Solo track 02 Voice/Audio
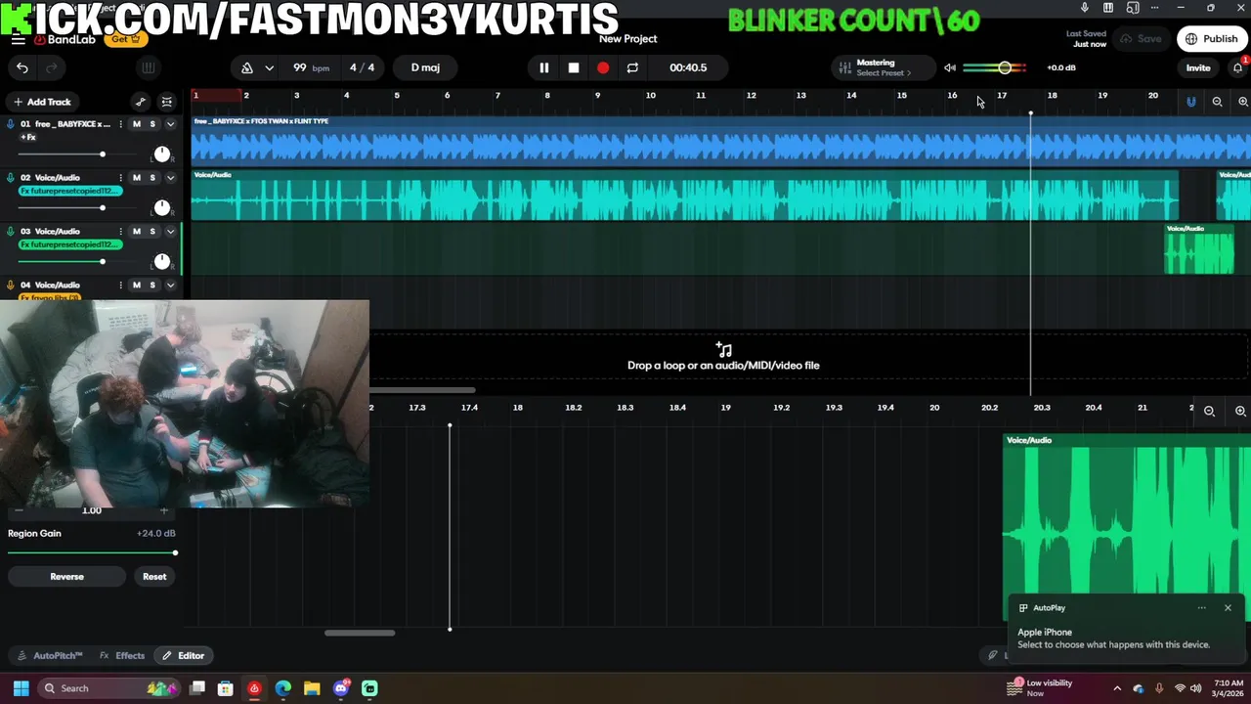The width and height of the screenshot is (1251, 704). tap(152, 178)
